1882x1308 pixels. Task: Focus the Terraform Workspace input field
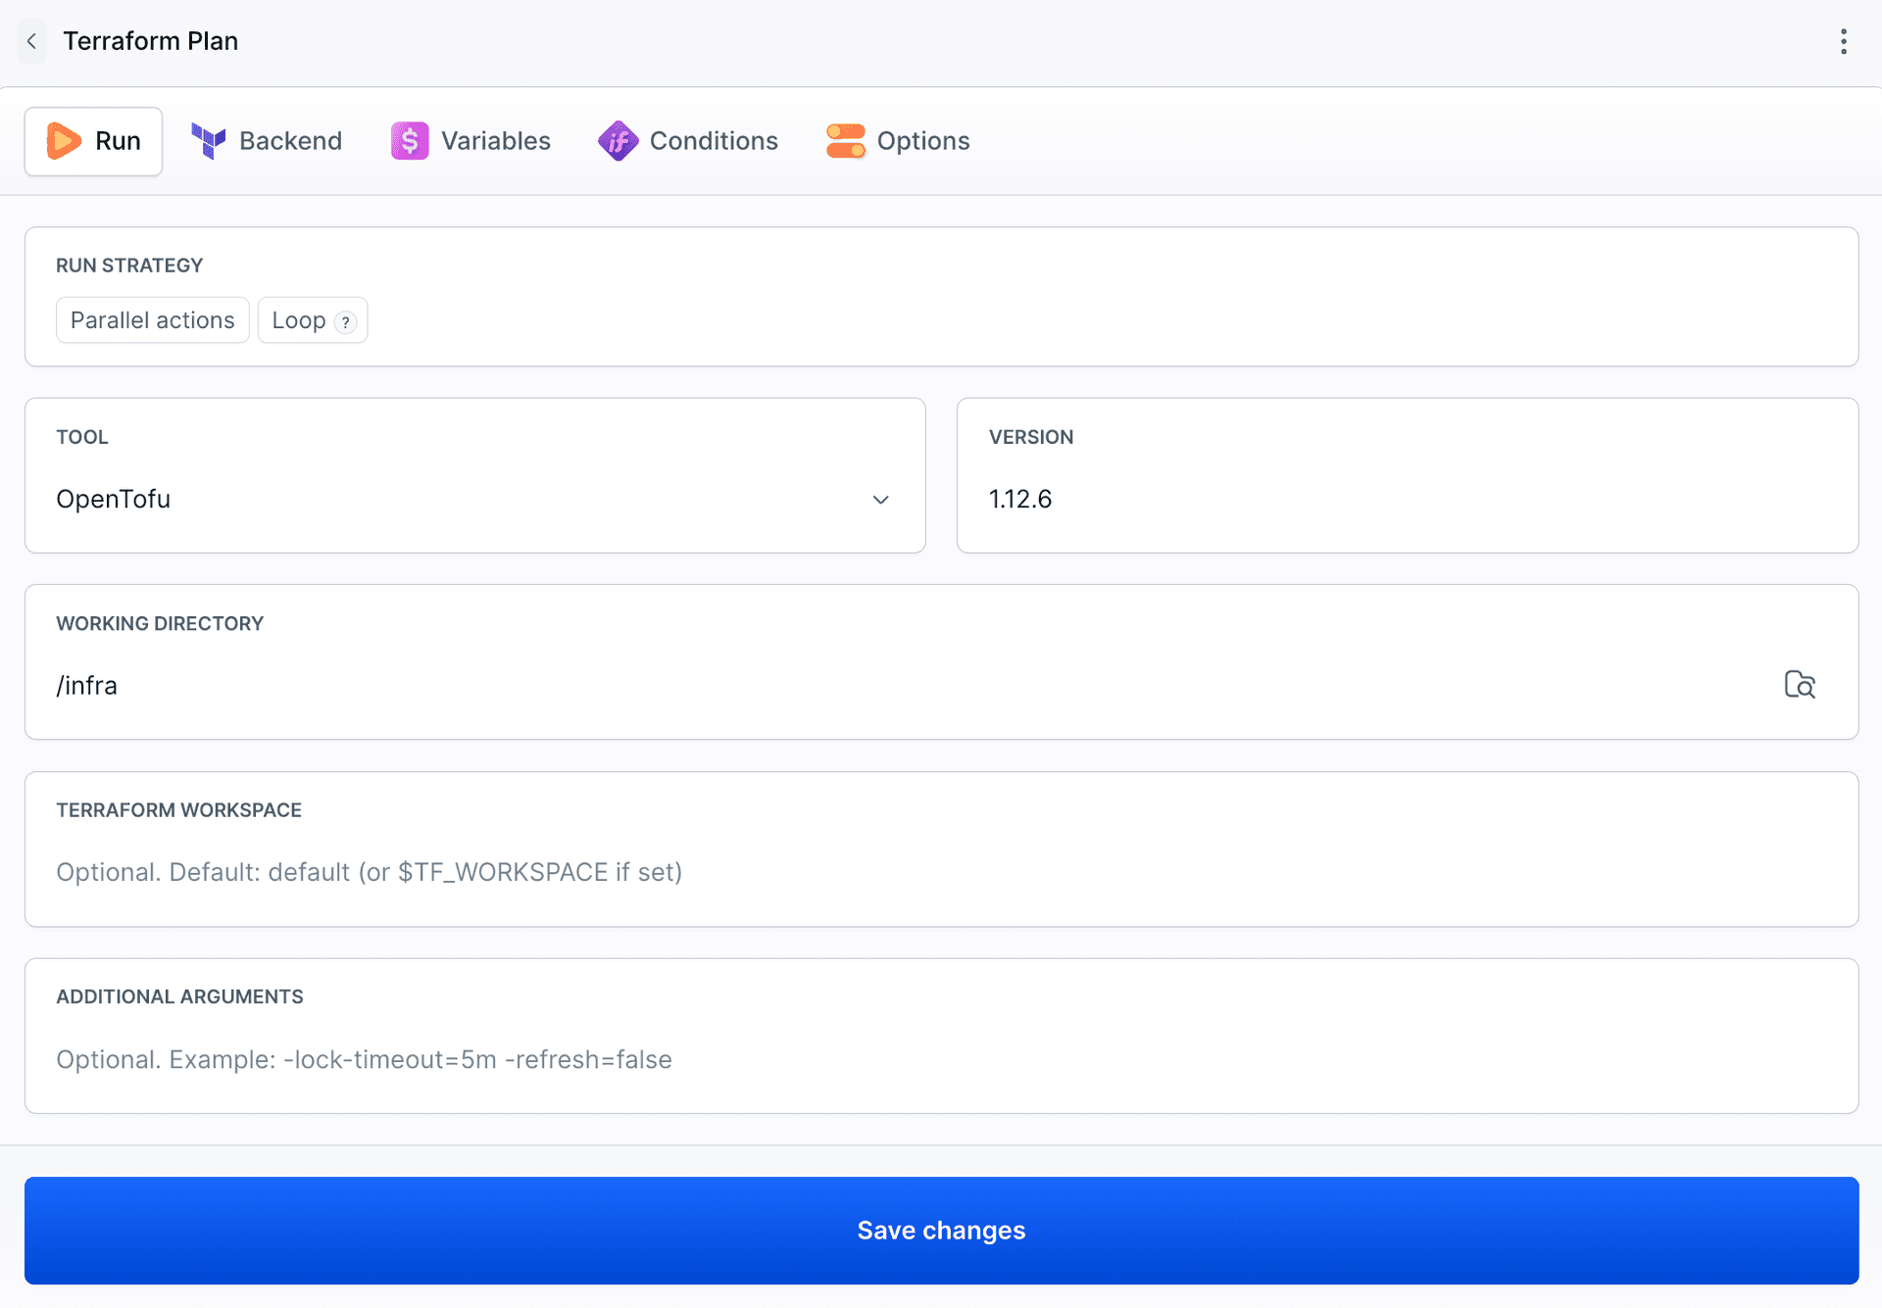941,872
